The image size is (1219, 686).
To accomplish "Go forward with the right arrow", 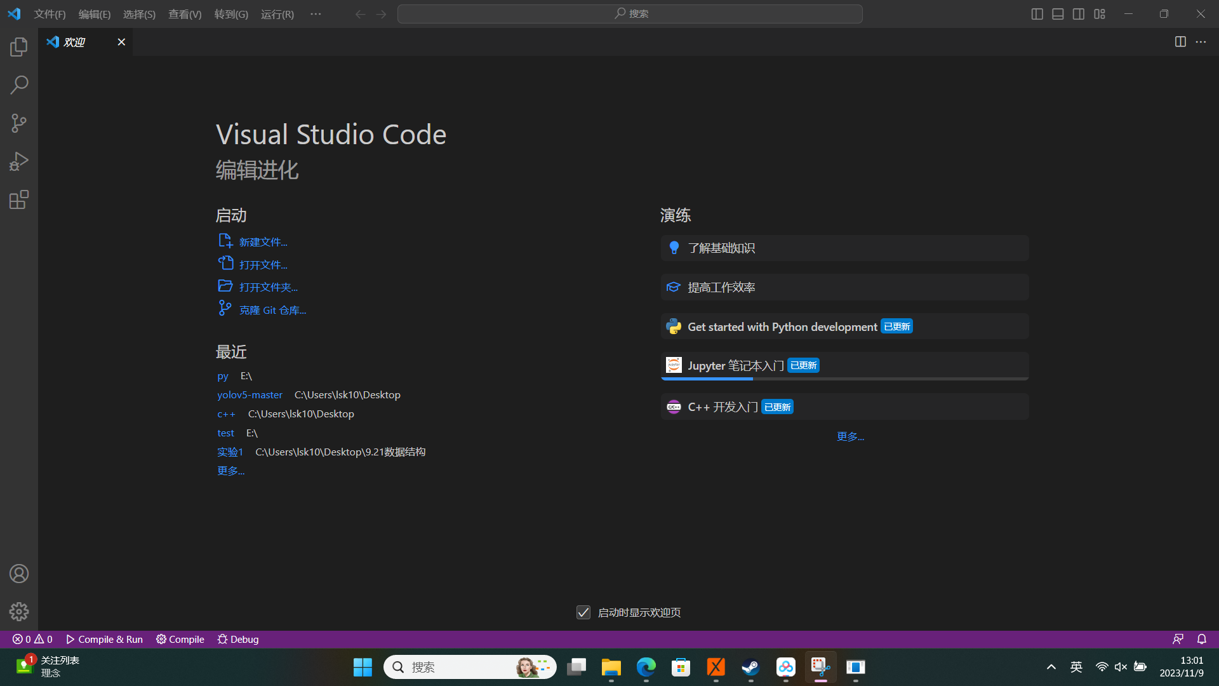I will click(381, 14).
